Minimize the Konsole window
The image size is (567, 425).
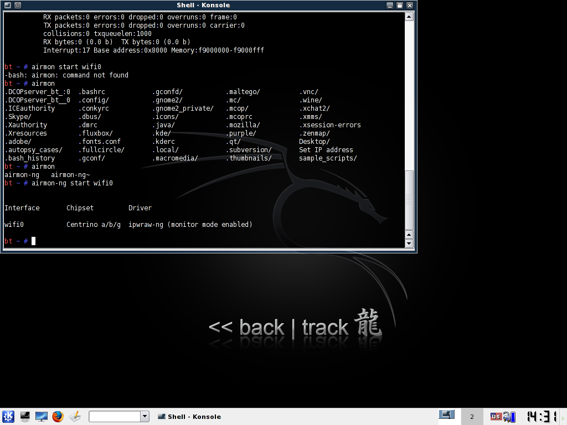tap(389, 5)
